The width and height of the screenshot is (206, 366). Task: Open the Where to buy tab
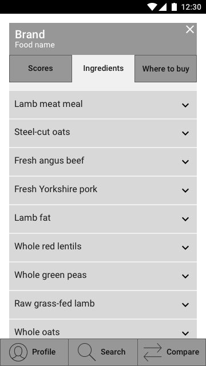pos(165,69)
